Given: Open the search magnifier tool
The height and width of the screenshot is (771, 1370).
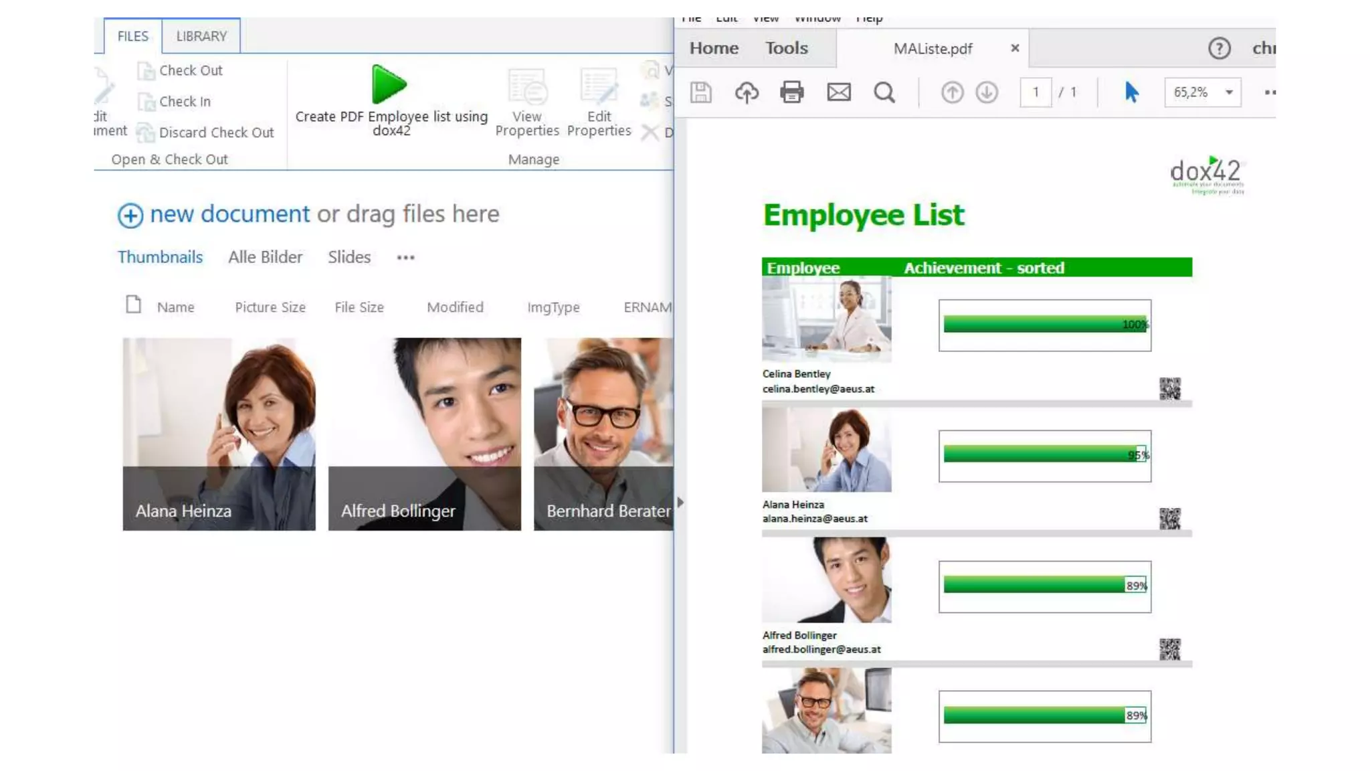Looking at the screenshot, I should 884,92.
